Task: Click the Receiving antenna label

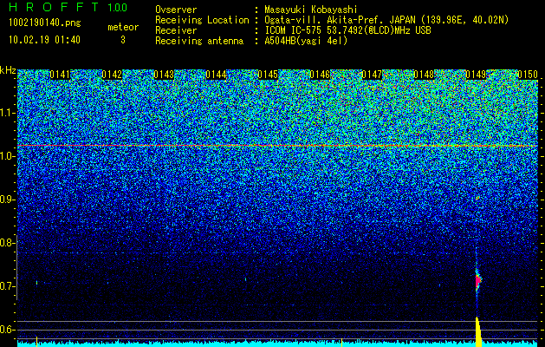Action: click(199, 41)
